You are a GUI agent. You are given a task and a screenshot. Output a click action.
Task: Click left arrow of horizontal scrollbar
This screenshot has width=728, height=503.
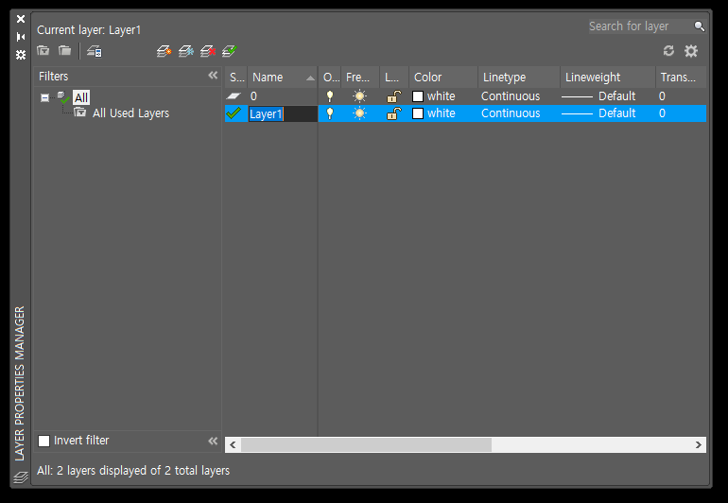point(233,444)
